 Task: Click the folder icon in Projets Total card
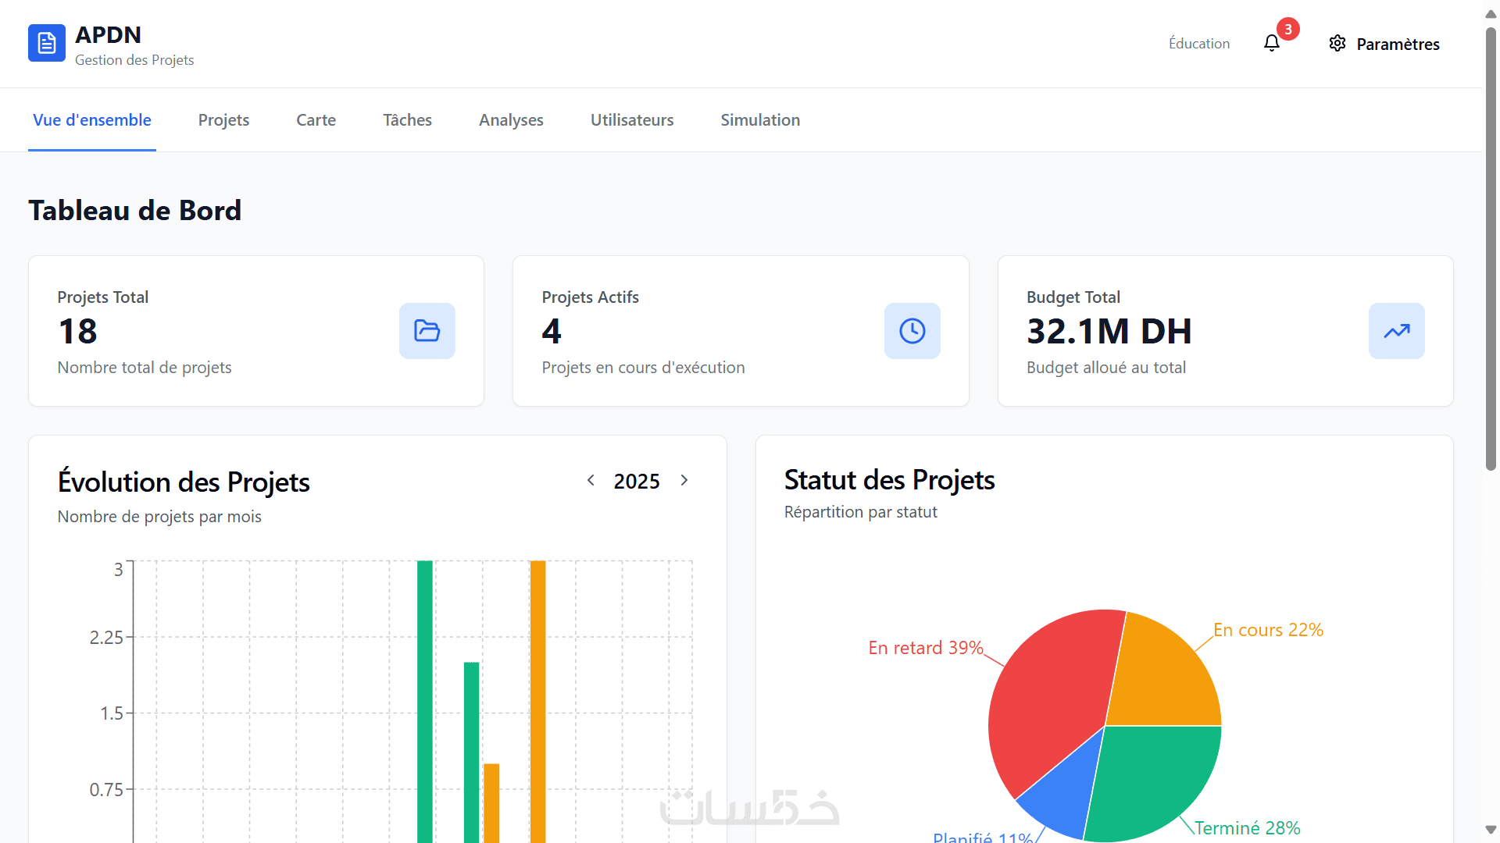427,331
